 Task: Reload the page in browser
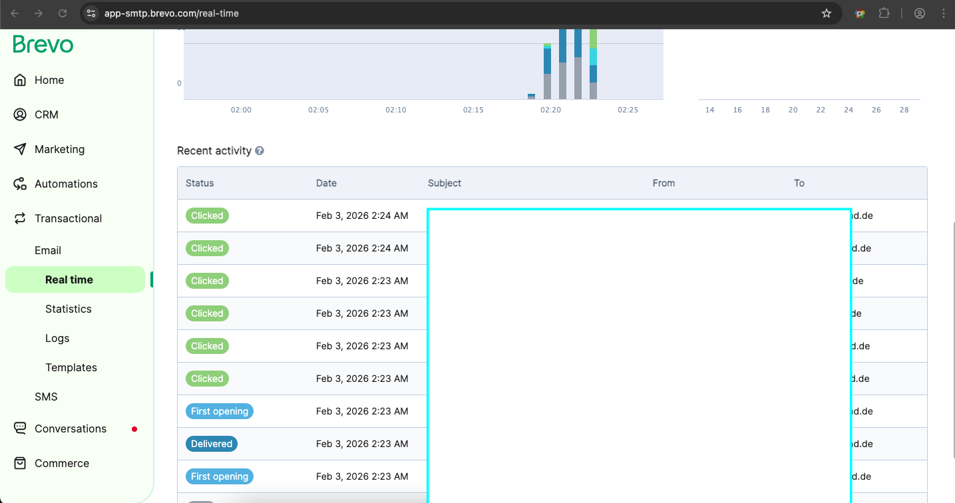point(63,13)
